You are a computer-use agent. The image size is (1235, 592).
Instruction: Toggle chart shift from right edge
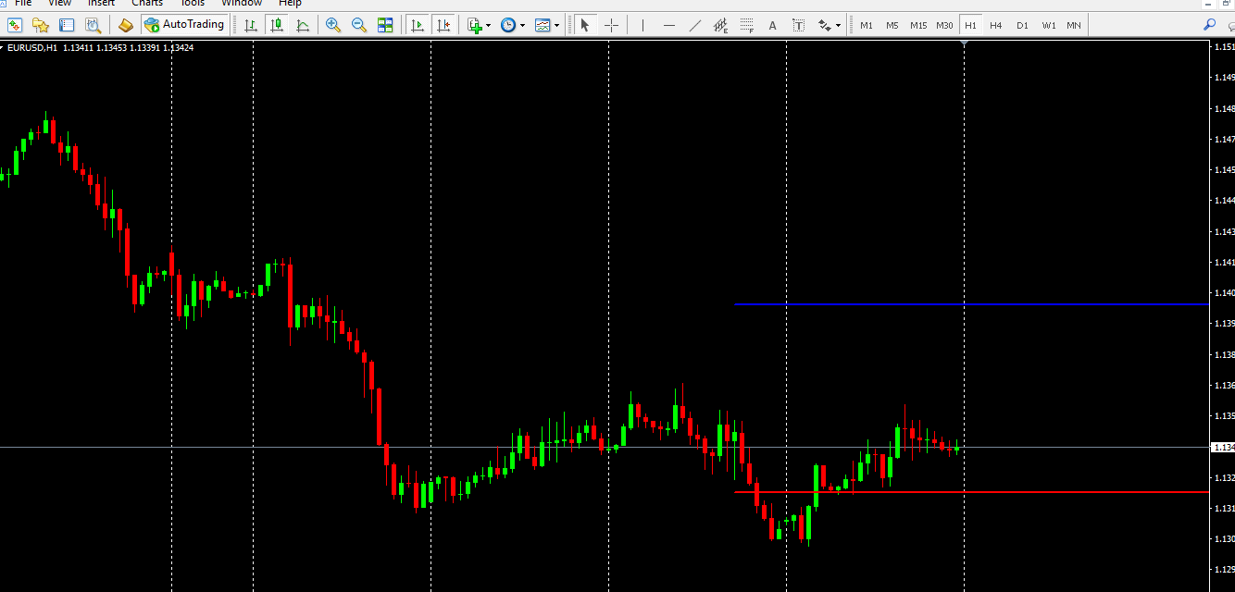coord(443,25)
